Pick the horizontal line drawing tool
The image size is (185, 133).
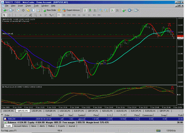(20, 15)
